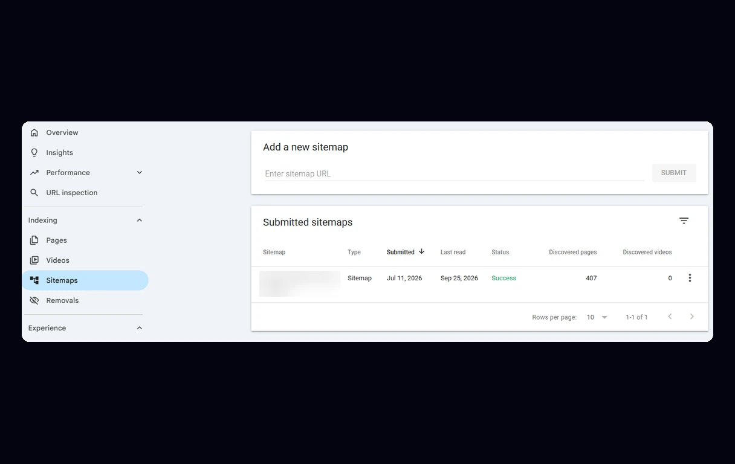The height and width of the screenshot is (464, 735).
Task: Open the blurred sitemap entry
Action: point(300,283)
